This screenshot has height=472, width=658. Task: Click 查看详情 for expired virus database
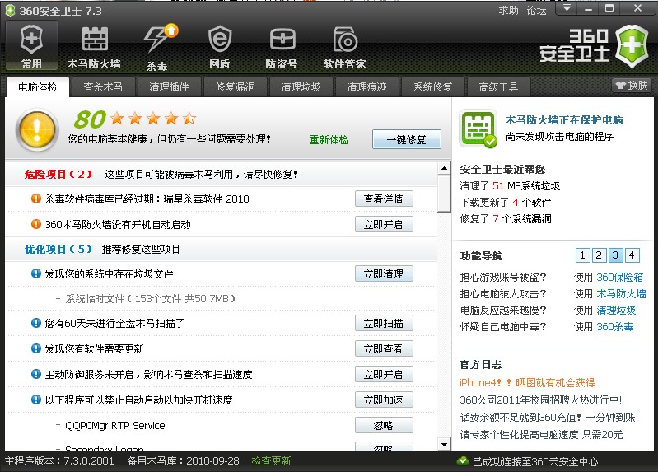384,199
